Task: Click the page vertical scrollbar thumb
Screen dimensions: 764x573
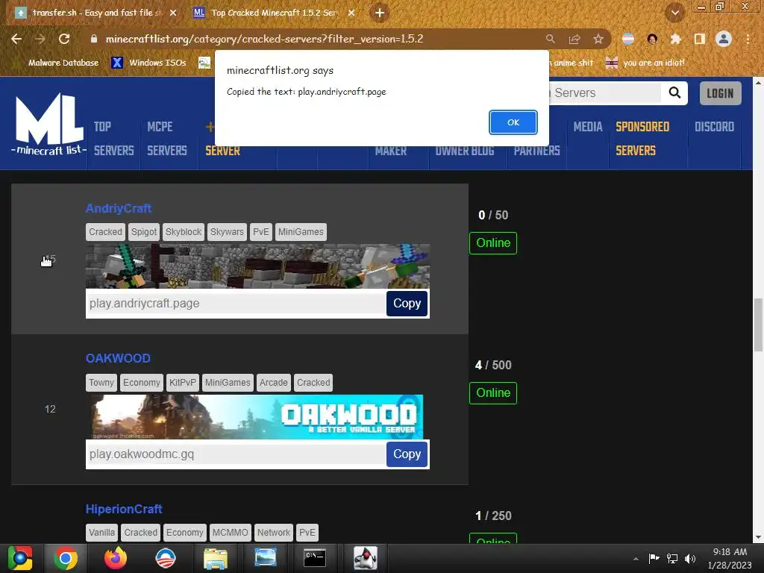Action: coord(758,325)
